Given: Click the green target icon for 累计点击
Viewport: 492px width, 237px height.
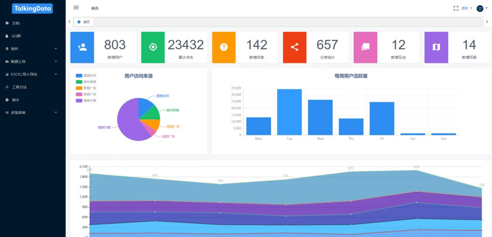Looking at the screenshot, I should (153, 47).
